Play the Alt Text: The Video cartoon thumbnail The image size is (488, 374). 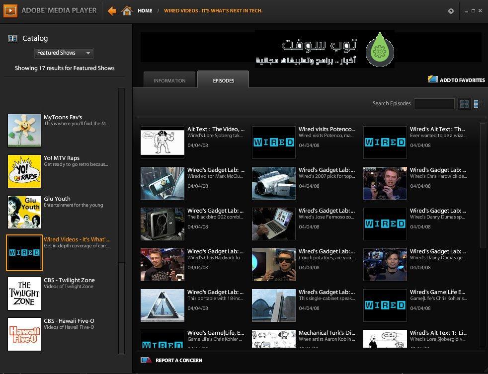[163, 142]
